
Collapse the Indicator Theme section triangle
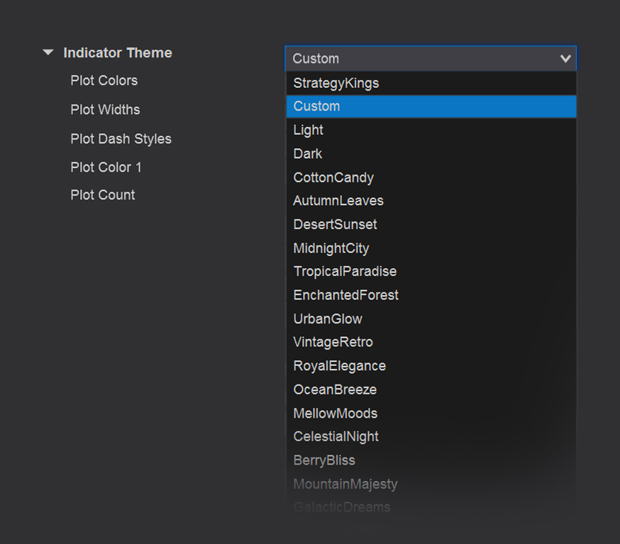pos(48,52)
